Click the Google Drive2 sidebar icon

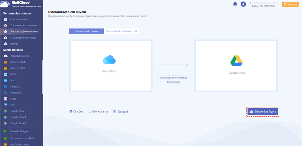(x=5, y=123)
